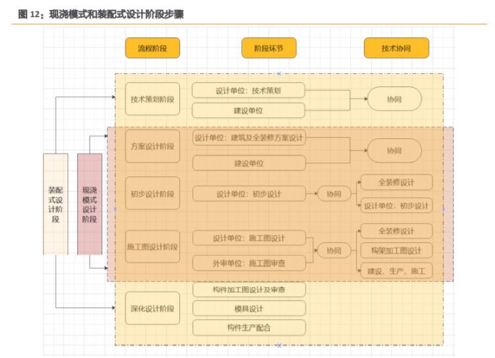Select the 初步设计阶段 stage box
Viewport: 495px width, 358px height.
[152, 193]
